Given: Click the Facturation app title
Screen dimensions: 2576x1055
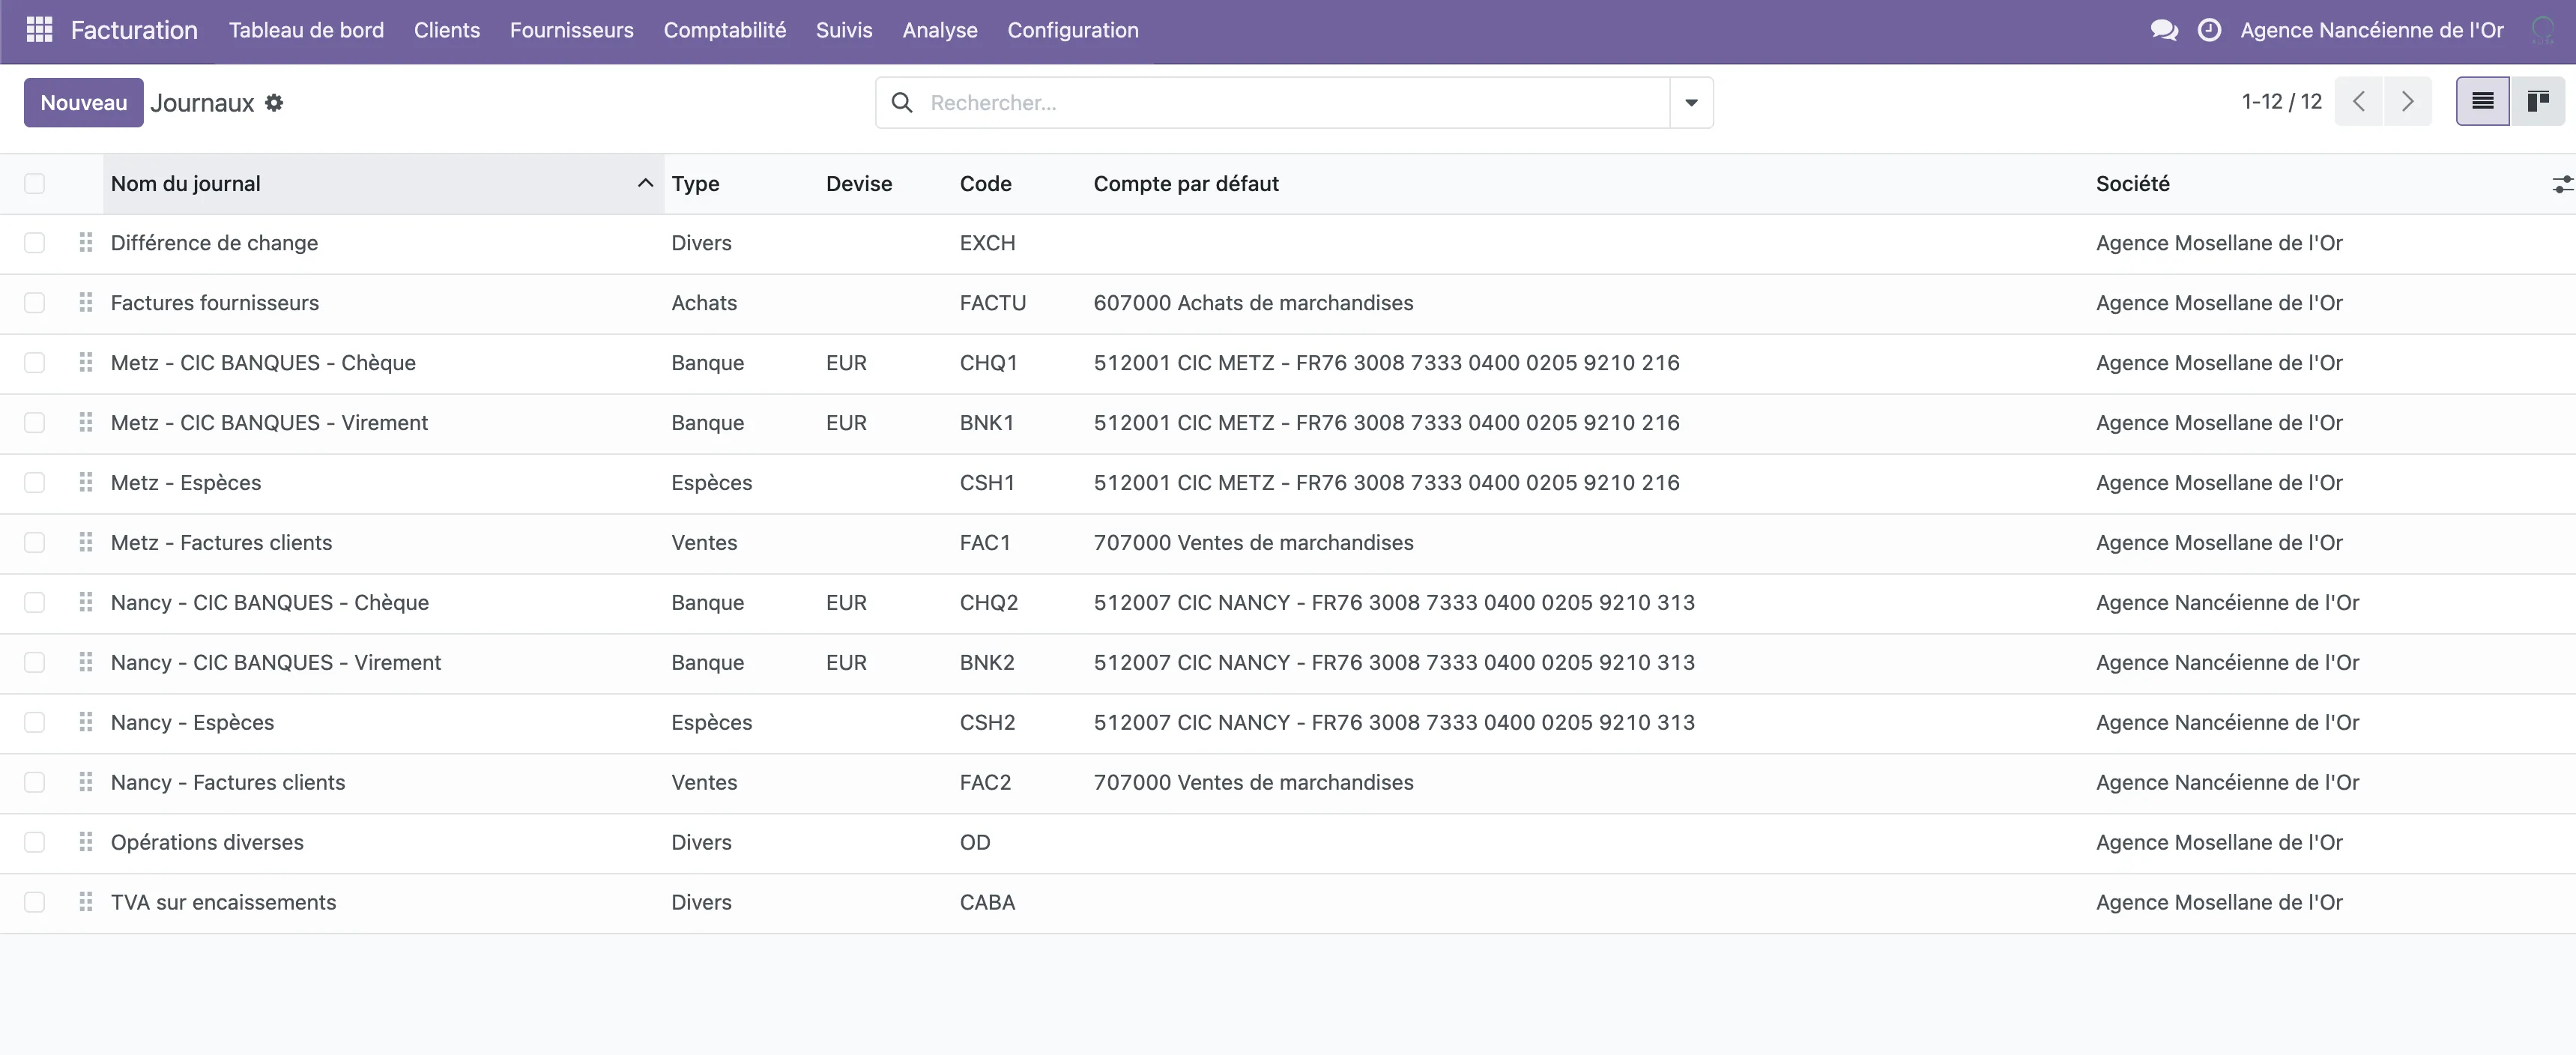Looking at the screenshot, I should (x=134, y=30).
